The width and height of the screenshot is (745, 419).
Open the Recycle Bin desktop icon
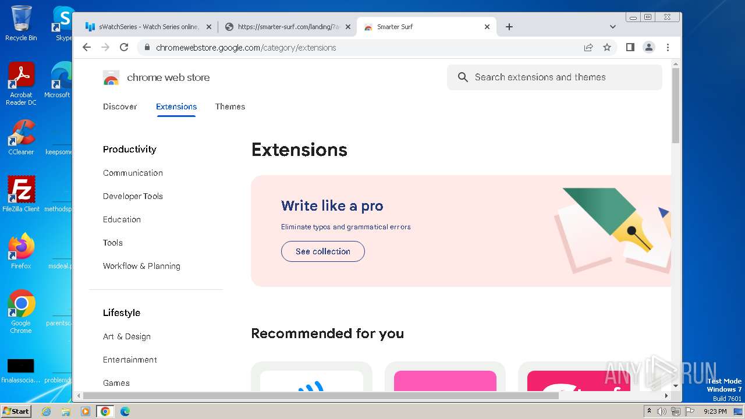21,23
